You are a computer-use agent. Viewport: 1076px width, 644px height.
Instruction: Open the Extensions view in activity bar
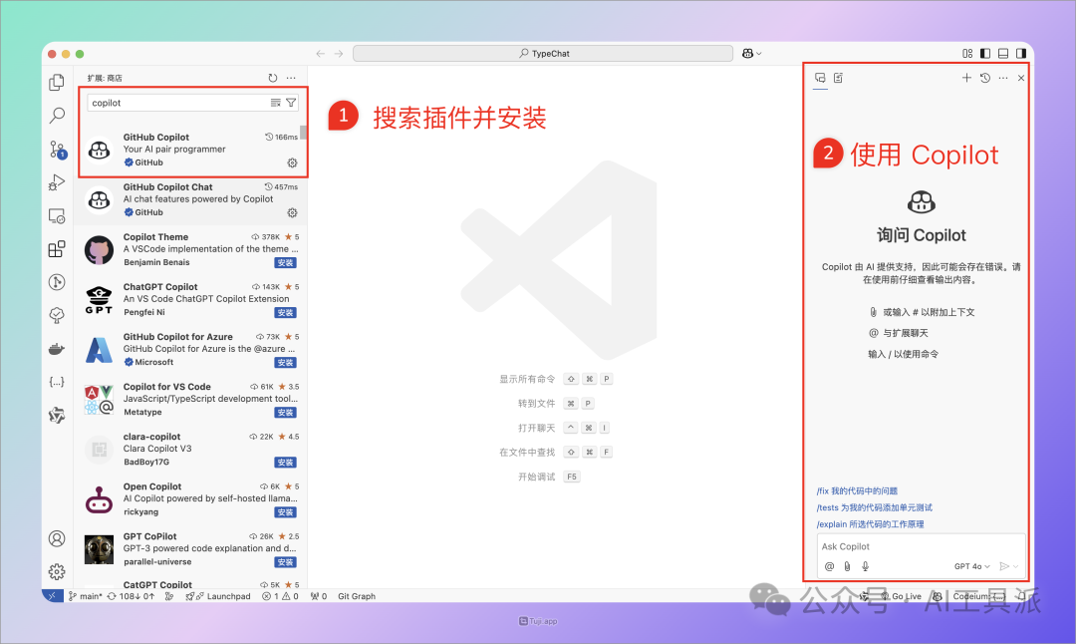(x=57, y=248)
